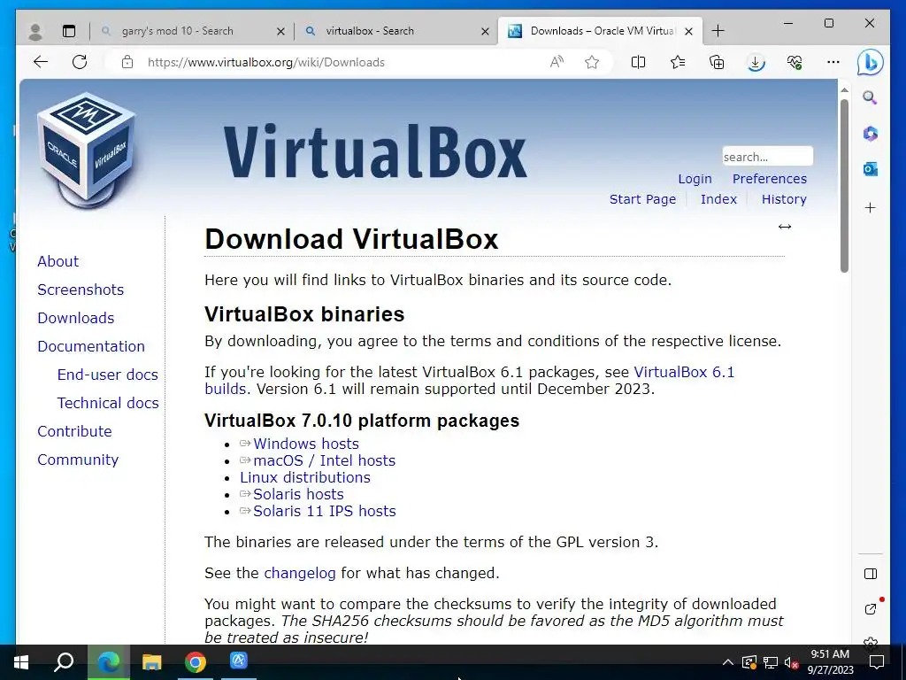Click the VirtualBox cube logo

[x=87, y=149]
